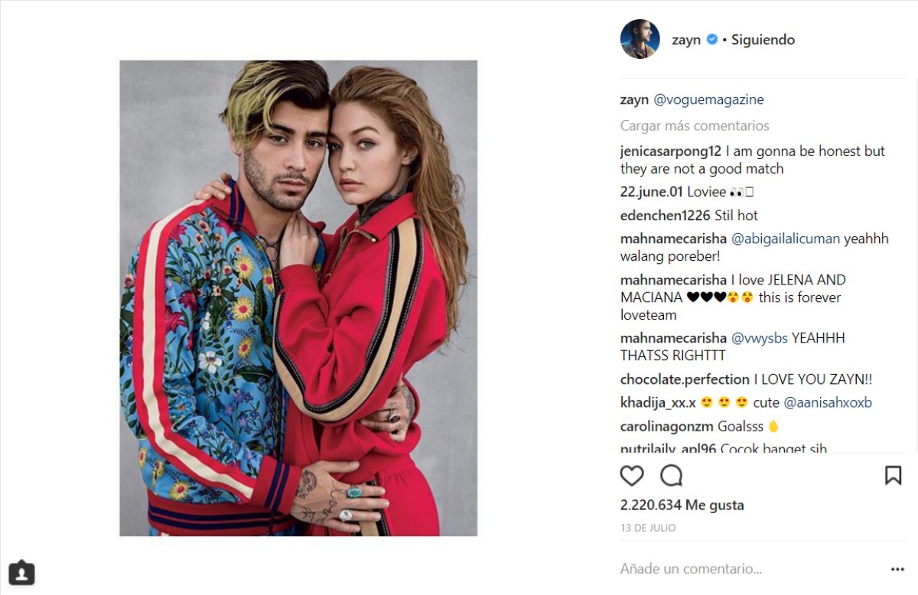Open the three-dot more options menu
The width and height of the screenshot is (918, 595).
pos(897,569)
